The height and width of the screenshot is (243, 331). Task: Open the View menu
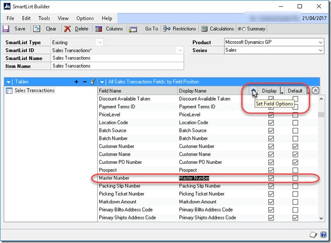click(x=63, y=18)
